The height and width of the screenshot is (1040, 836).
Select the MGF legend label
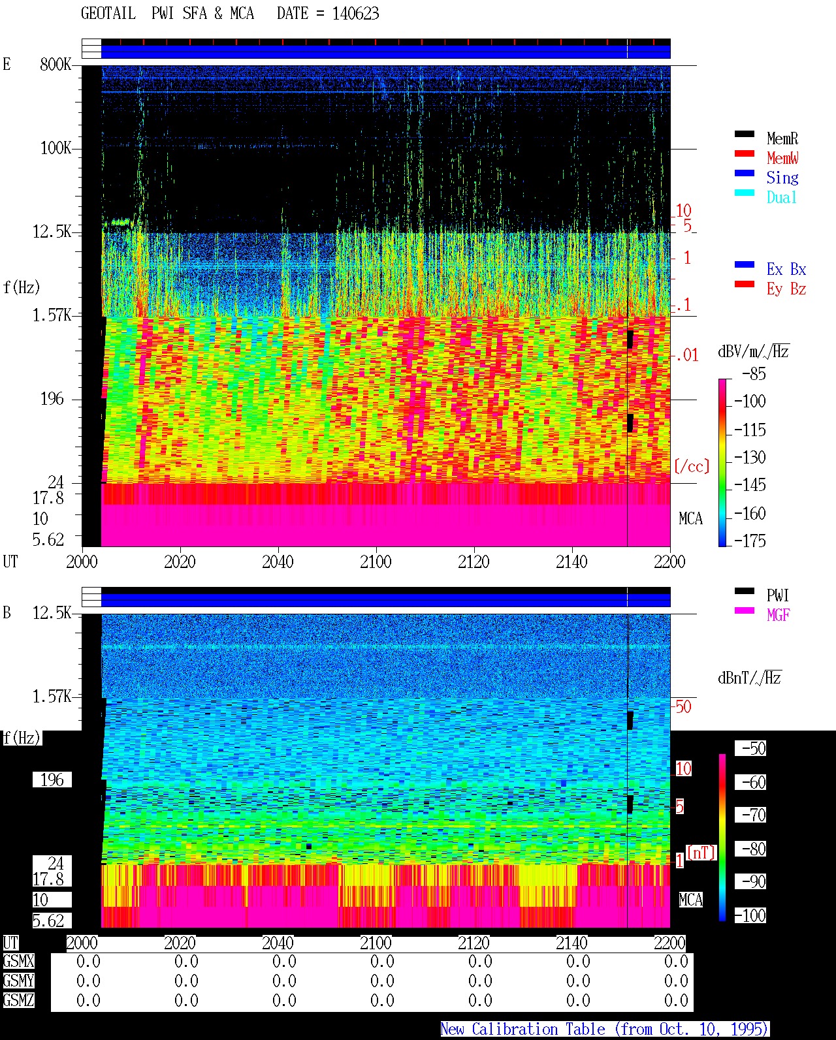778,615
